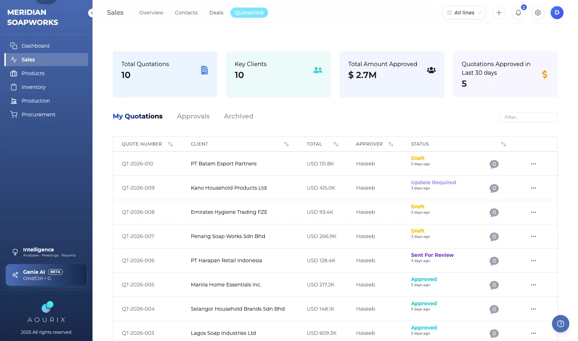This screenshot has height=341, width=578.
Task: Click total USD 415.0K
Action: click(321, 188)
